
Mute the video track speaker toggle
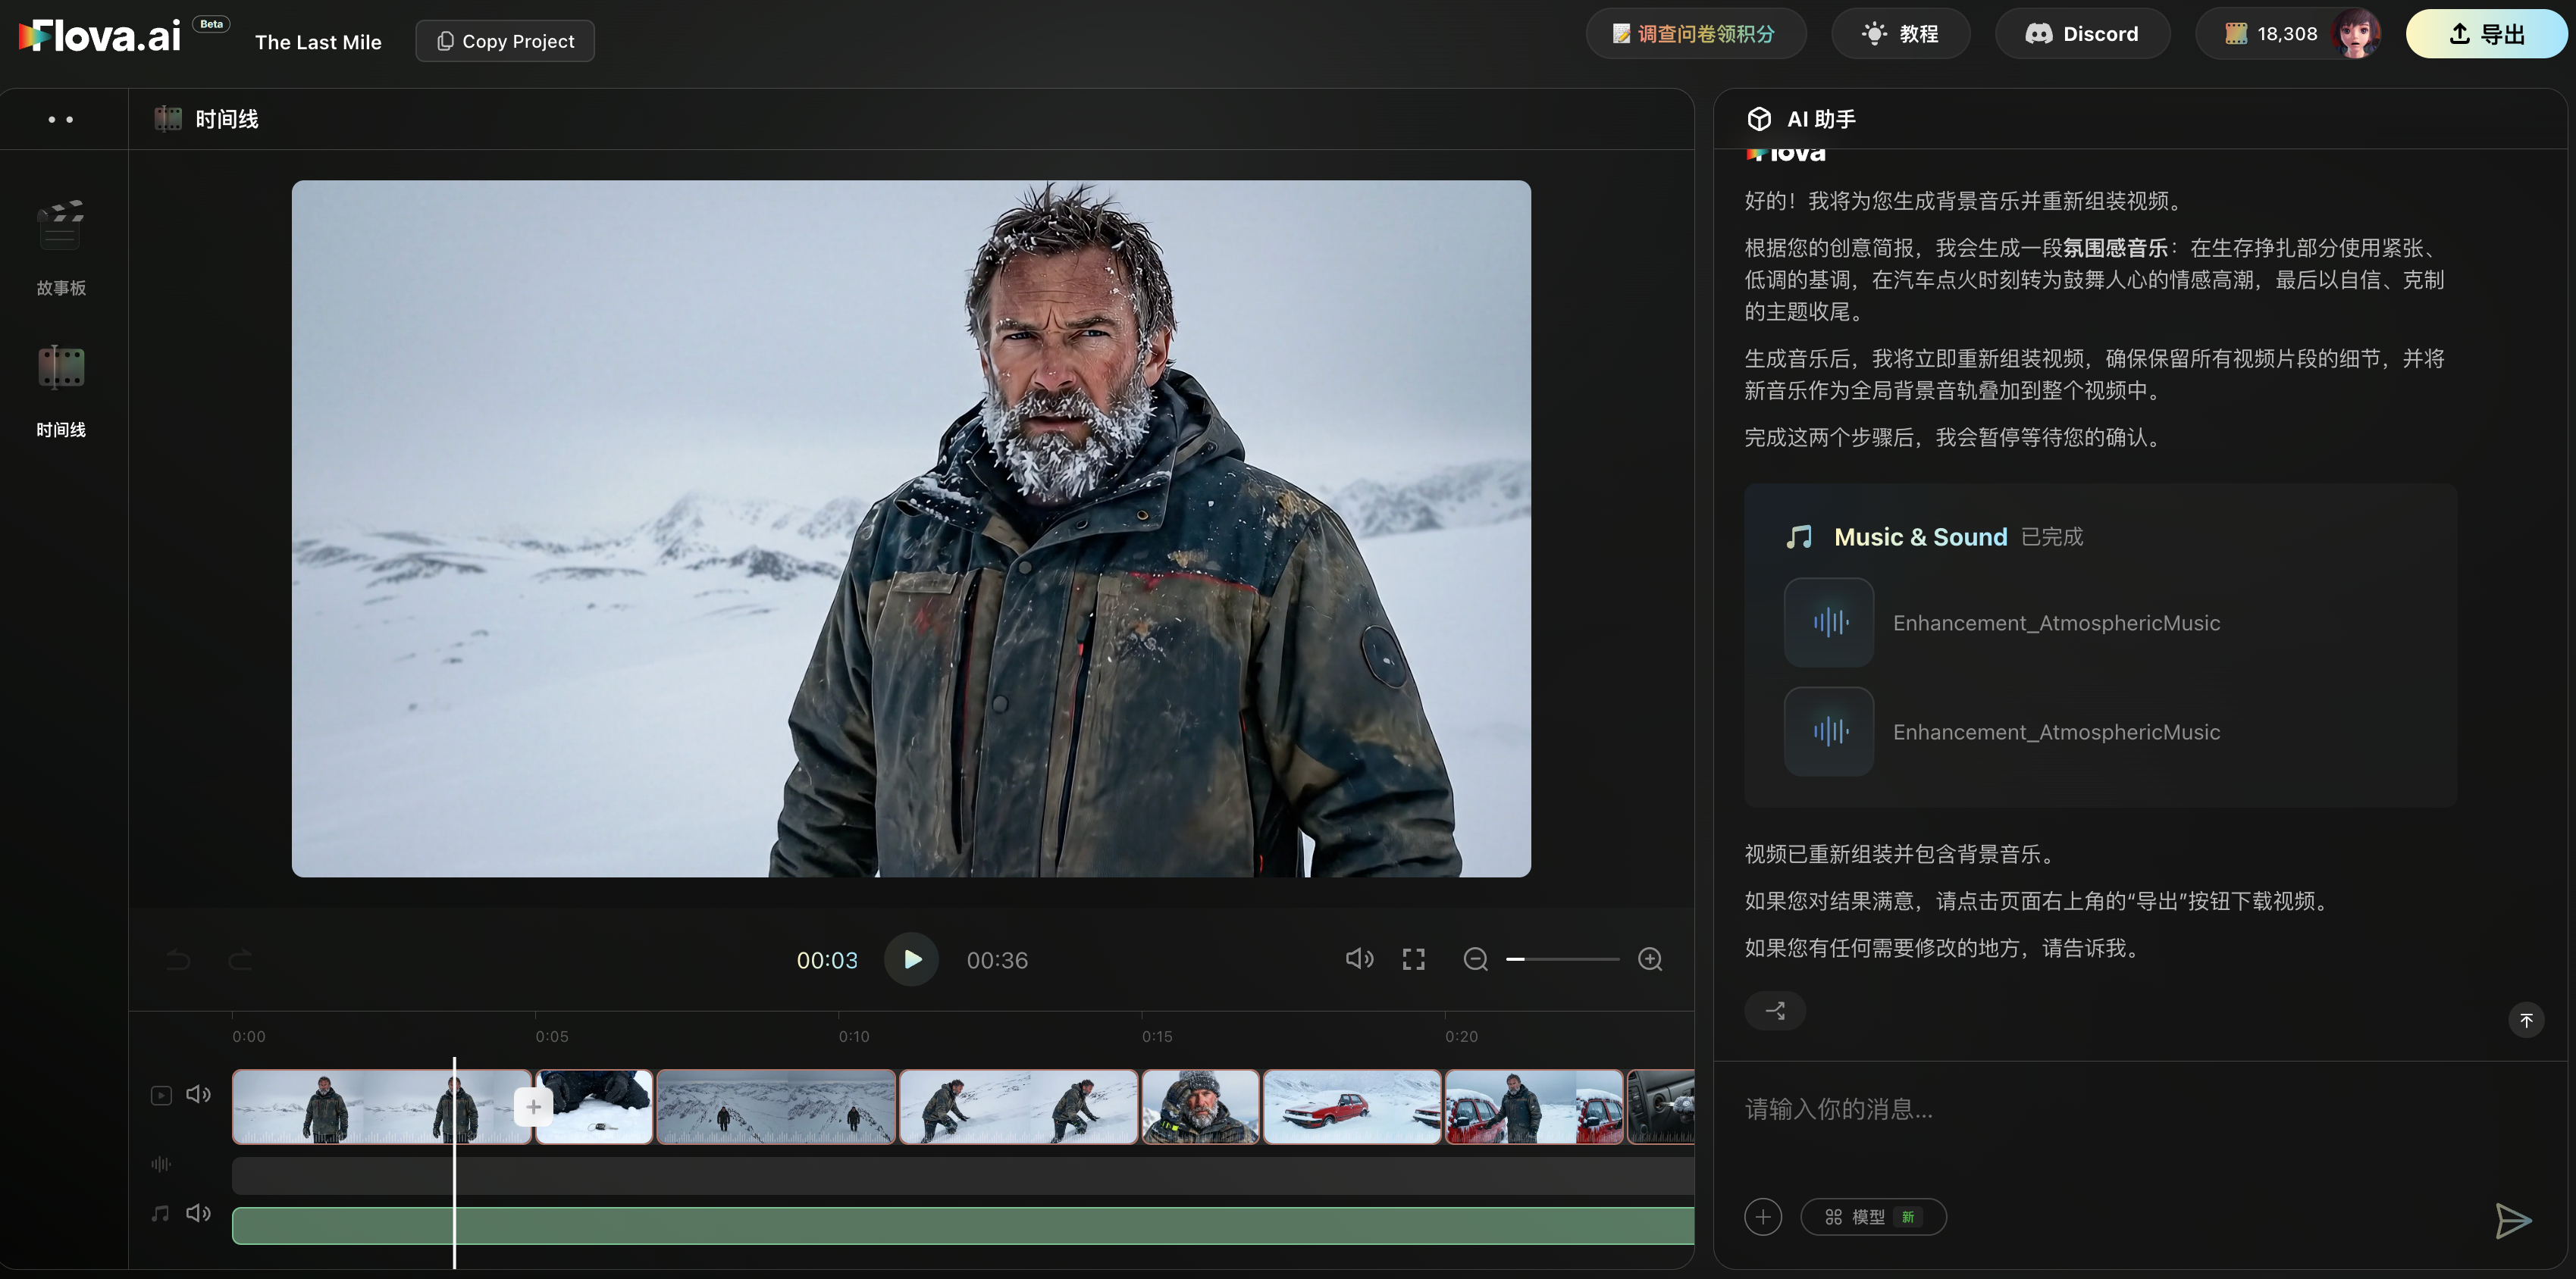coord(198,1094)
